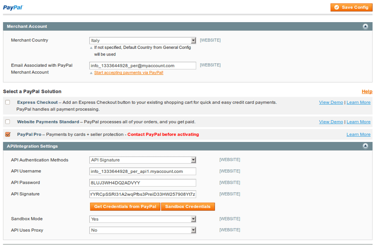Click the API Authentication Methods label

(40, 160)
